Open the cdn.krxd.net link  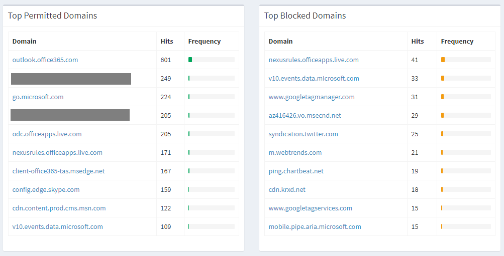(287, 190)
